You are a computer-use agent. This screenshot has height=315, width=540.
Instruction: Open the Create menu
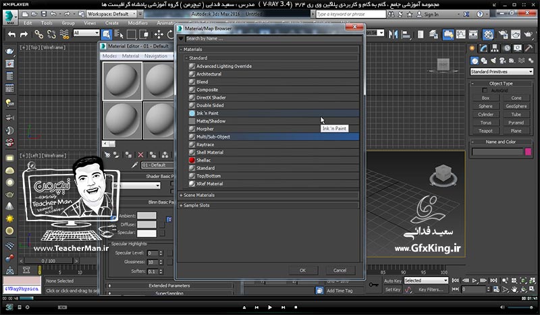(112, 23)
